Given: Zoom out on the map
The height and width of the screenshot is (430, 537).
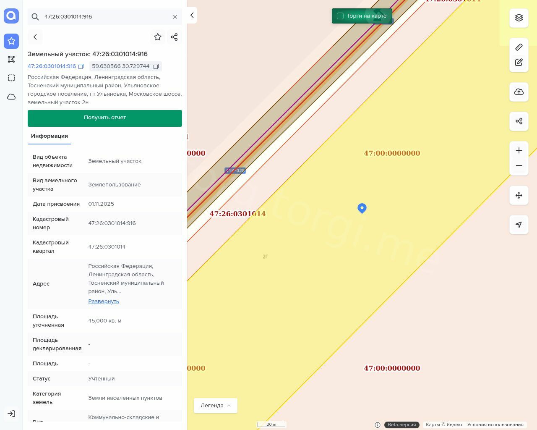Looking at the screenshot, I should [519, 165].
